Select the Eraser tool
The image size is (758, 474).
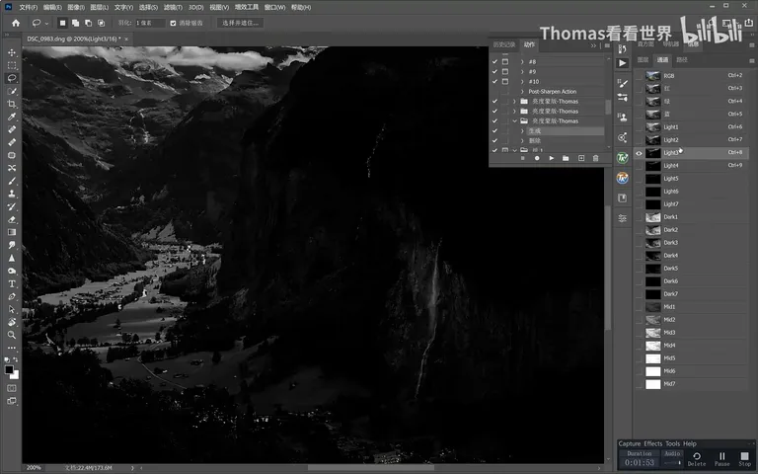12,219
